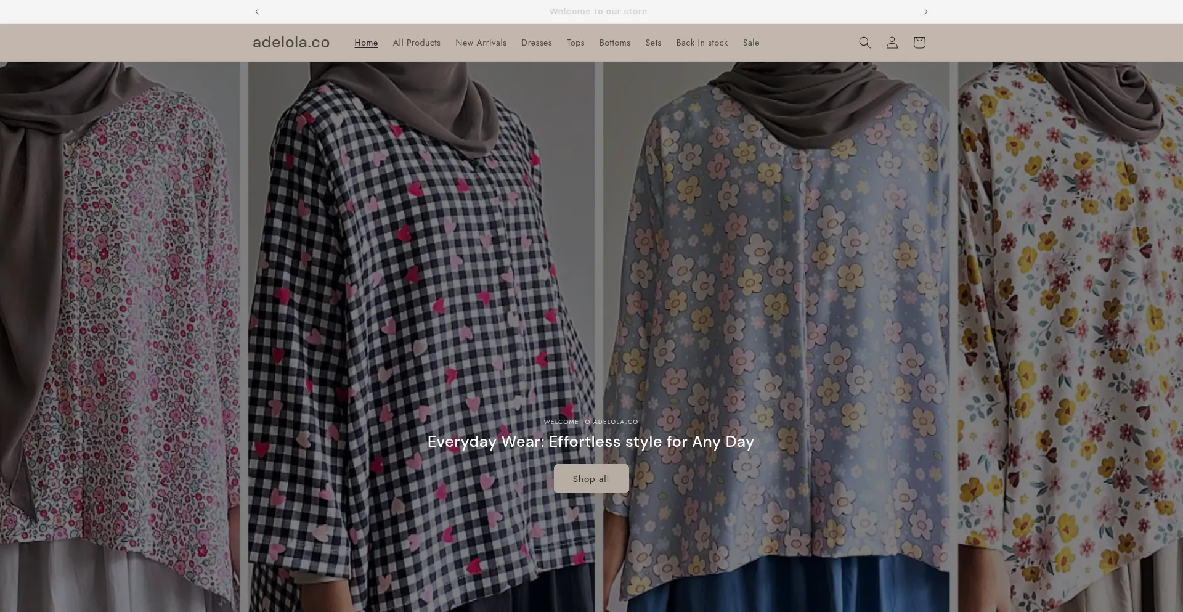The image size is (1183, 612).
Task: Open the Back In stock page
Action: pyautogui.click(x=702, y=43)
